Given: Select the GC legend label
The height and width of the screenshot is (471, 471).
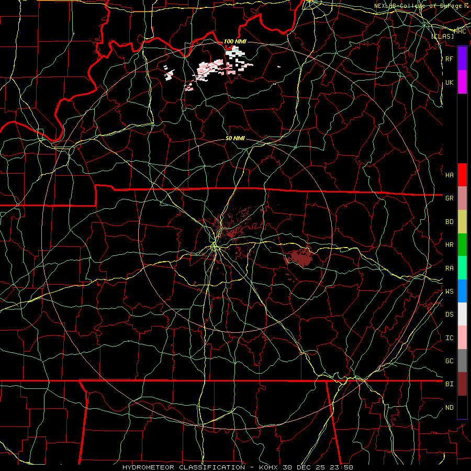Looking at the screenshot, I should 449,361.
